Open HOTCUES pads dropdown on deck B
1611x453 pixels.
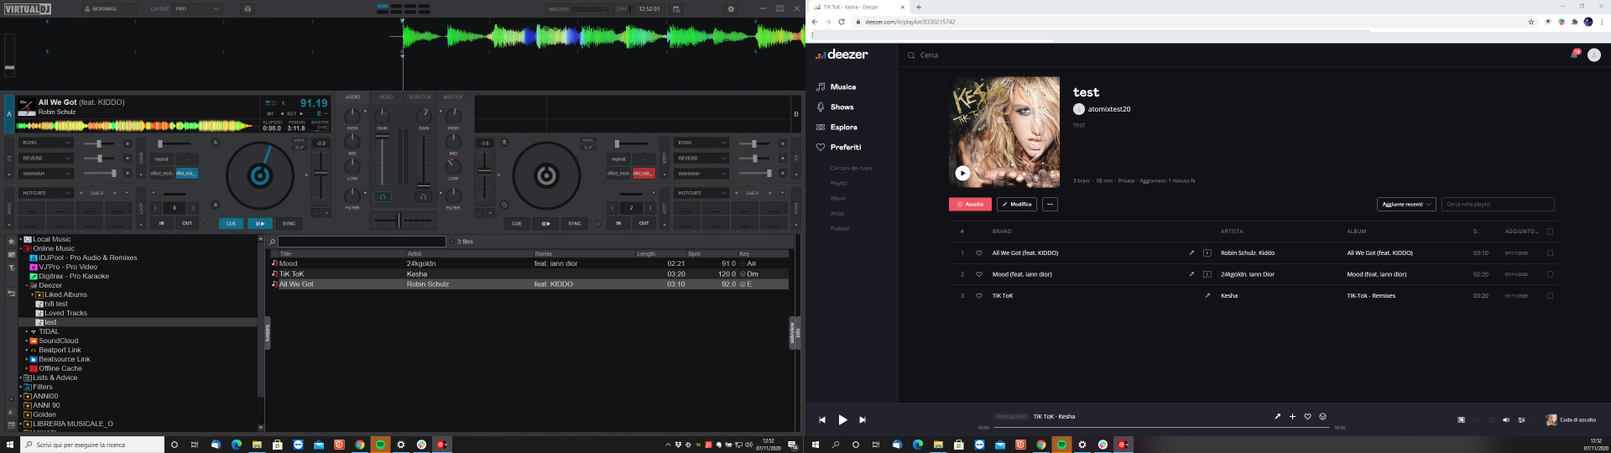[701, 193]
